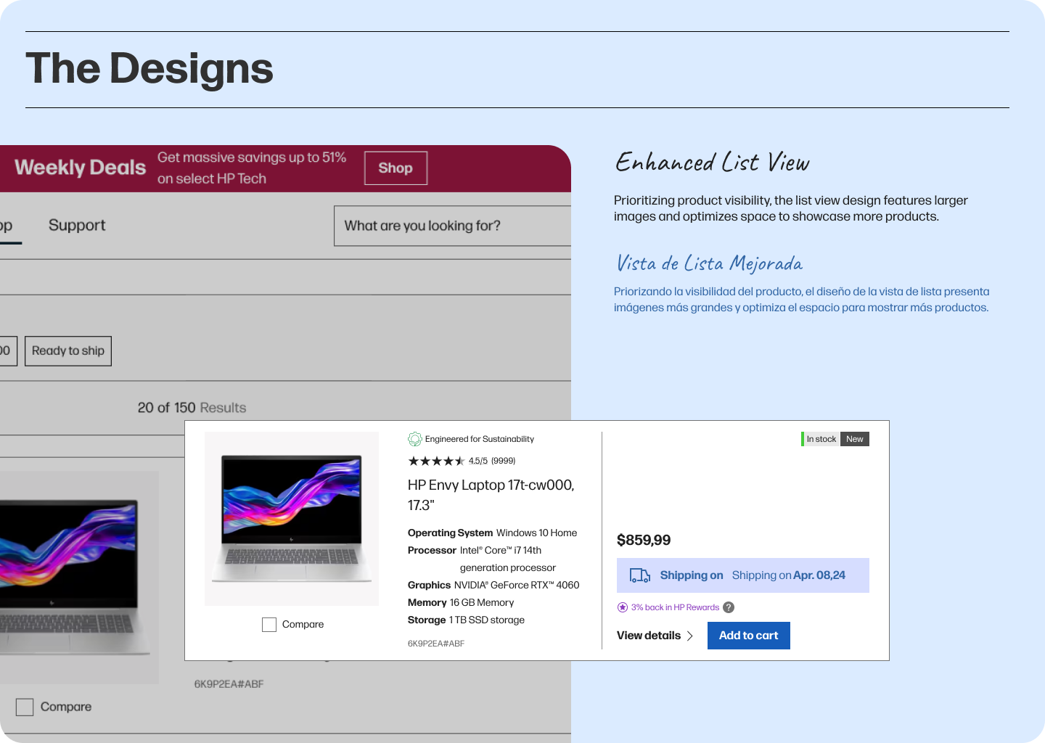The image size is (1045, 743).
Task: Click the $859,99 price
Action: 644,541
